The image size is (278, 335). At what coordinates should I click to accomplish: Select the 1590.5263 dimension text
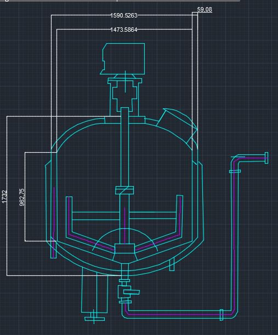(124, 15)
